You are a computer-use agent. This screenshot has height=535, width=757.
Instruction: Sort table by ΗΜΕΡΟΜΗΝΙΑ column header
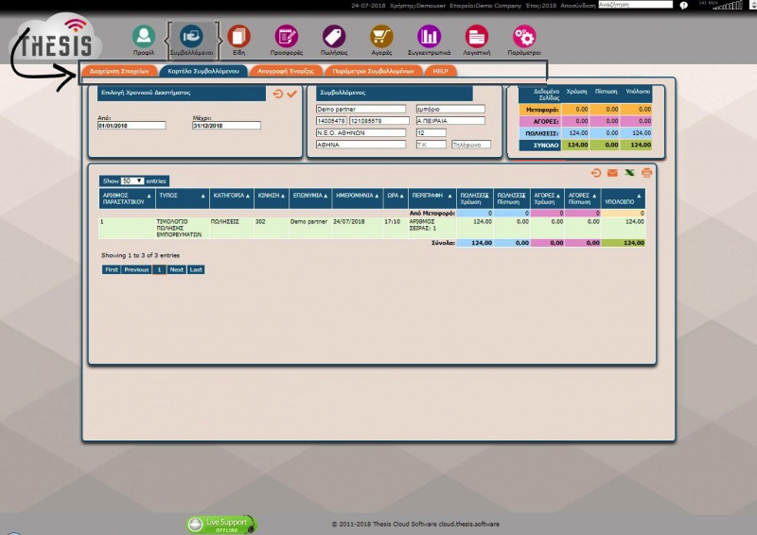click(x=357, y=198)
